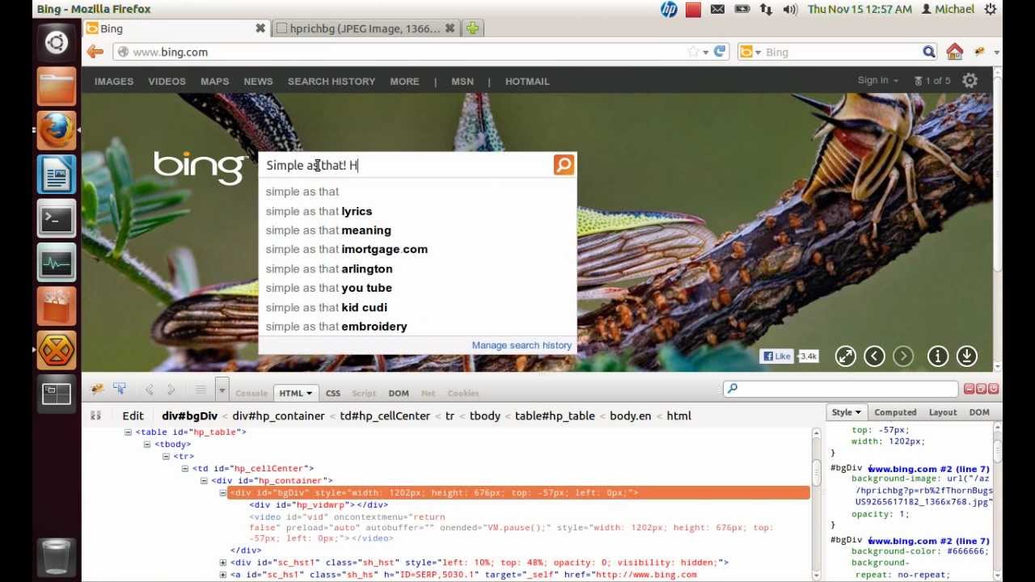The height and width of the screenshot is (582, 1035).
Task: Click the orange Bing search button
Action: click(564, 165)
